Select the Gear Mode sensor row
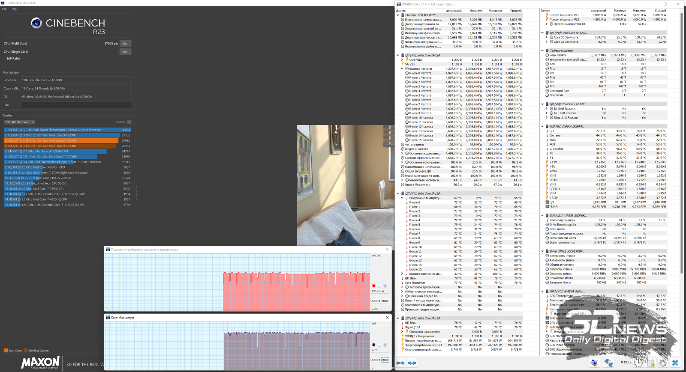The height and width of the screenshot is (372, 686). click(606, 95)
